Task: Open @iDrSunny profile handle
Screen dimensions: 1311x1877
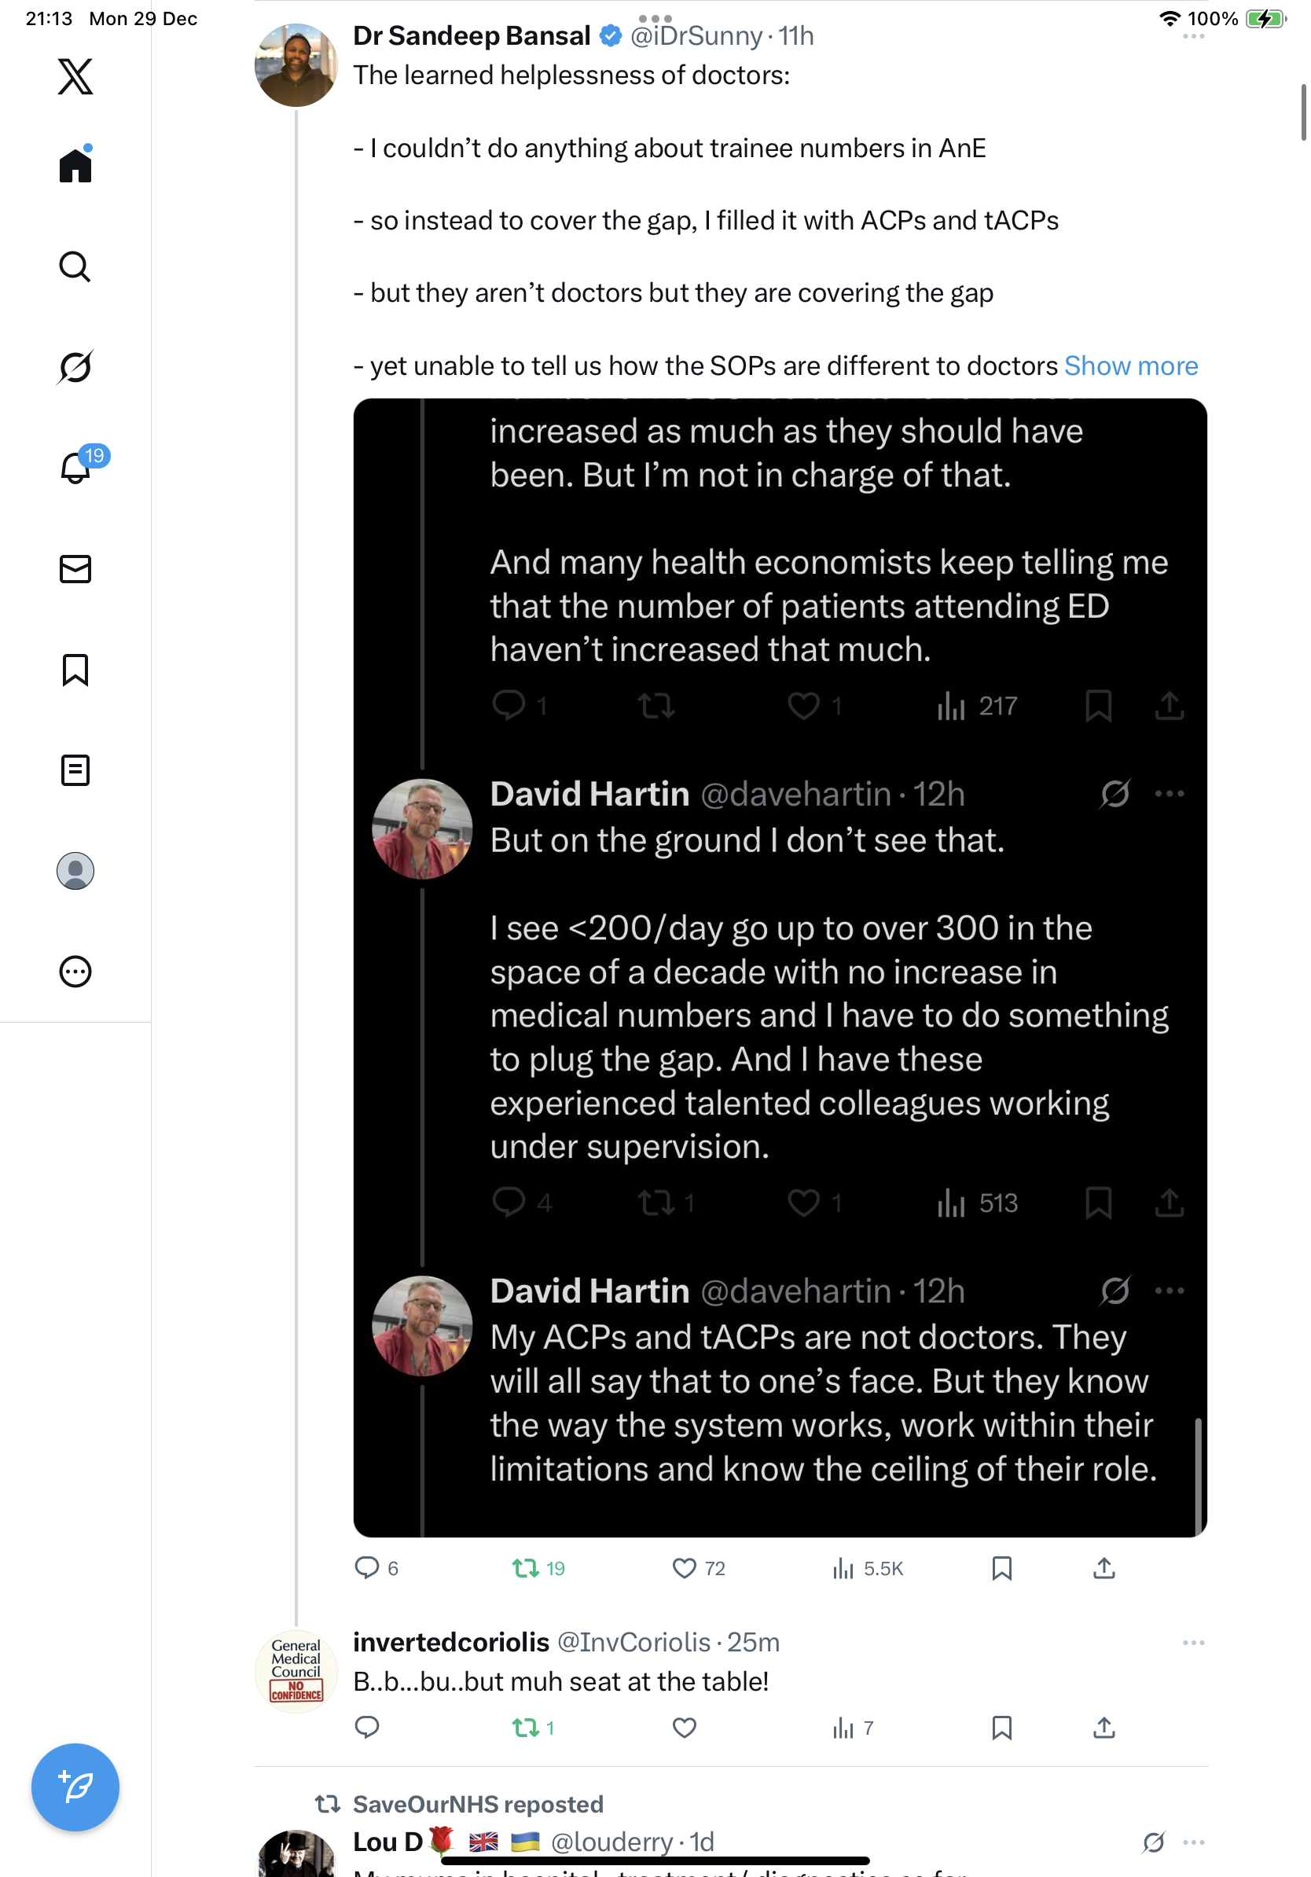Action: click(x=696, y=36)
